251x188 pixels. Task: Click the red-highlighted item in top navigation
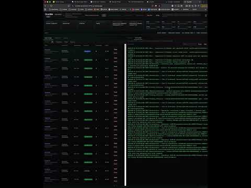click(150, 15)
